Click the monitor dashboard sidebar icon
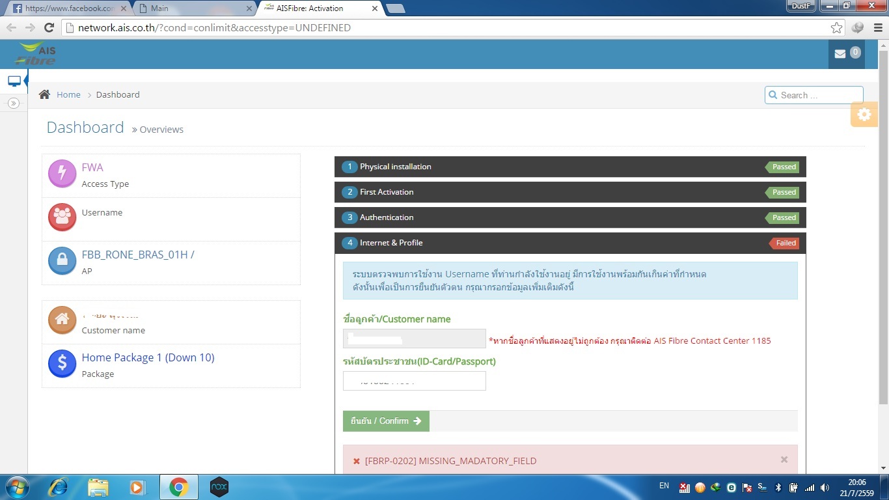Viewport: 889px width, 500px height. (x=14, y=81)
